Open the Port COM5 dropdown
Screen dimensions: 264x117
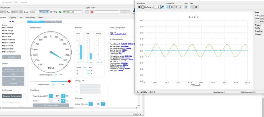click(x=15, y=12)
